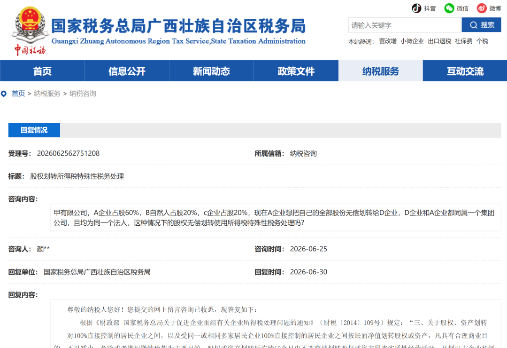
Task: Click the 本站热词 label
Action: [x=361, y=41]
